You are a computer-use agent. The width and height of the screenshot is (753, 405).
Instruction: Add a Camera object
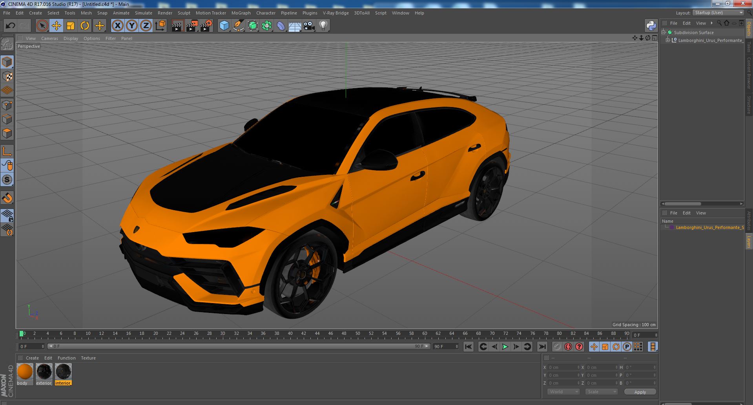(309, 26)
